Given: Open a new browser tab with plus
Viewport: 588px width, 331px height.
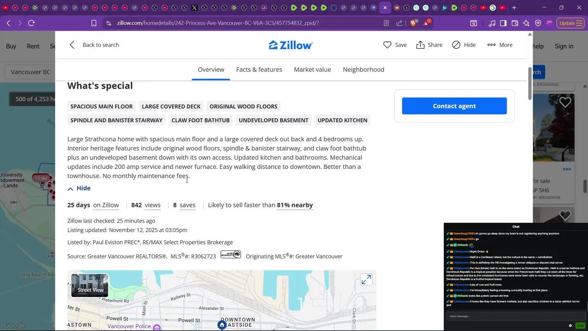Looking at the screenshot, I should tap(514, 8).
